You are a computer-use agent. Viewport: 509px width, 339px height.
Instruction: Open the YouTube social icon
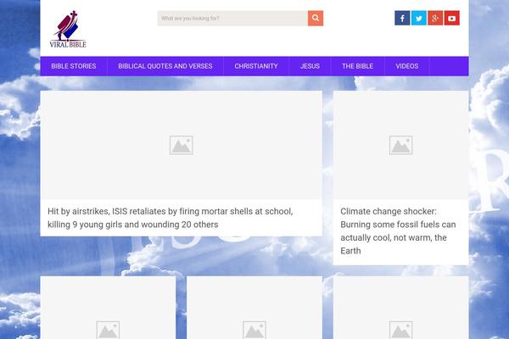[x=452, y=18]
